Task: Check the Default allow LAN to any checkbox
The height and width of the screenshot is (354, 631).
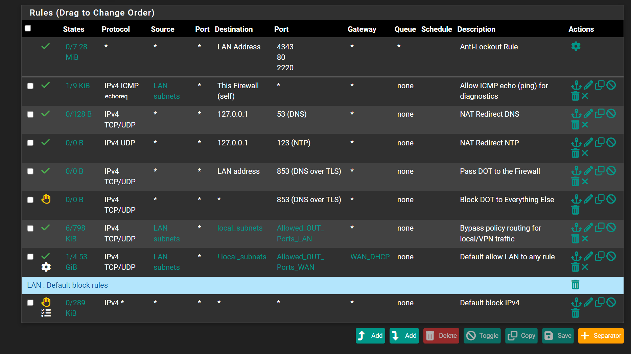Action: (30, 257)
